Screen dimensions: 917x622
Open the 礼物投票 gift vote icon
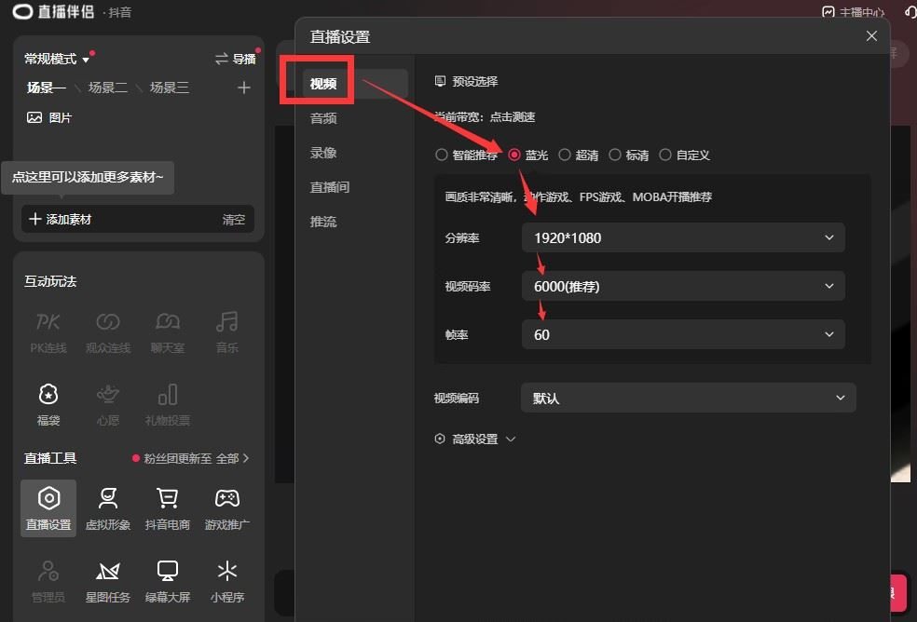[167, 404]
